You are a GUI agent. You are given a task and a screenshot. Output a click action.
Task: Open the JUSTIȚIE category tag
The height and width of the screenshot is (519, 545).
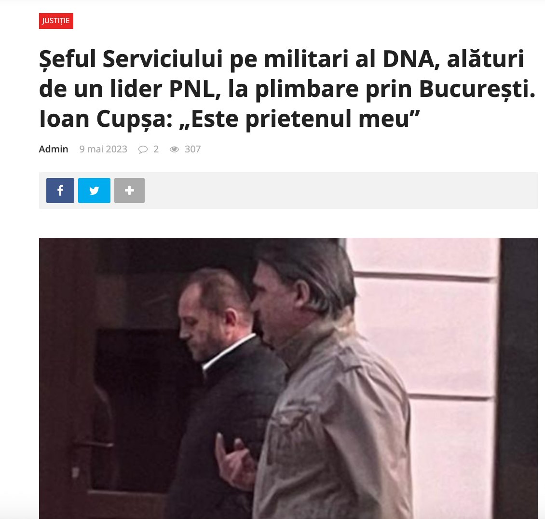56,21
